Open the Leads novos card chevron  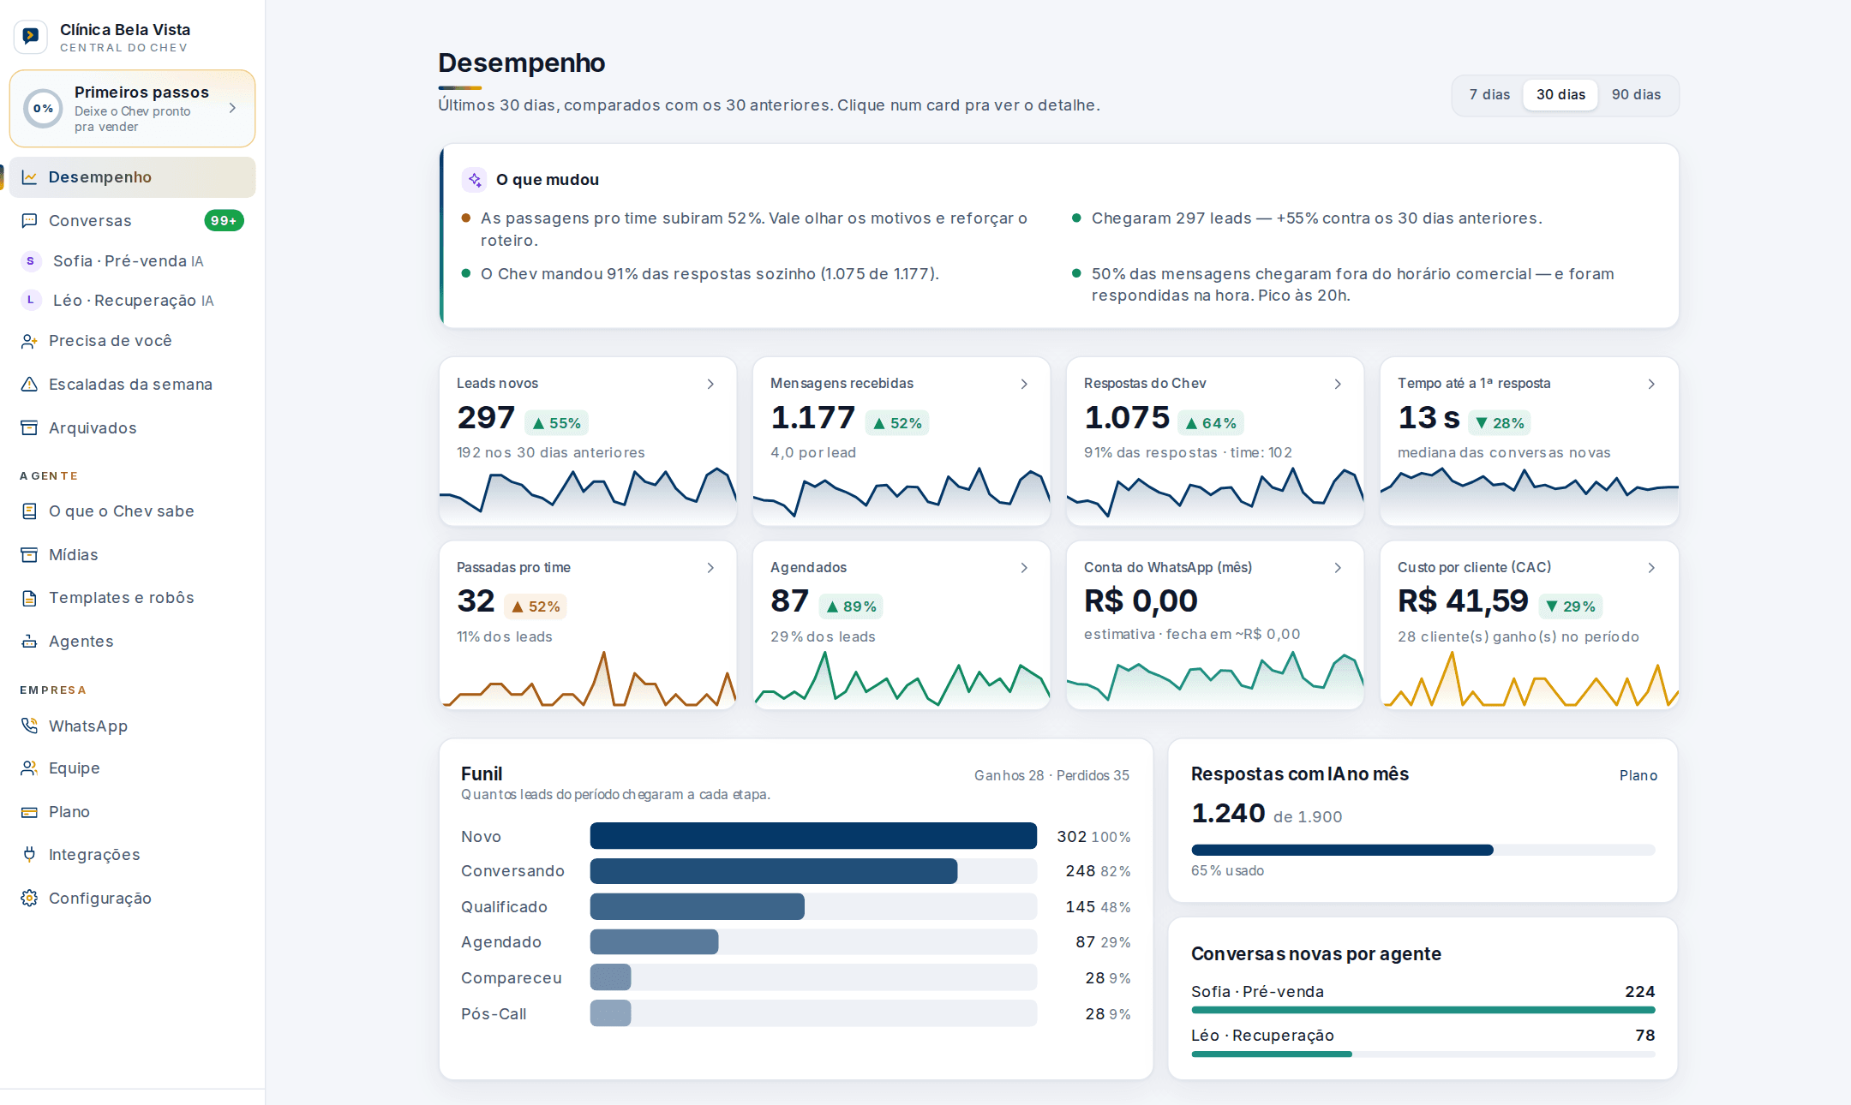click(710, 385)
